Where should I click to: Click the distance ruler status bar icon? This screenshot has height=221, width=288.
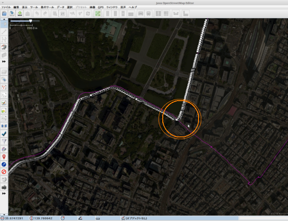pos(97,218)
